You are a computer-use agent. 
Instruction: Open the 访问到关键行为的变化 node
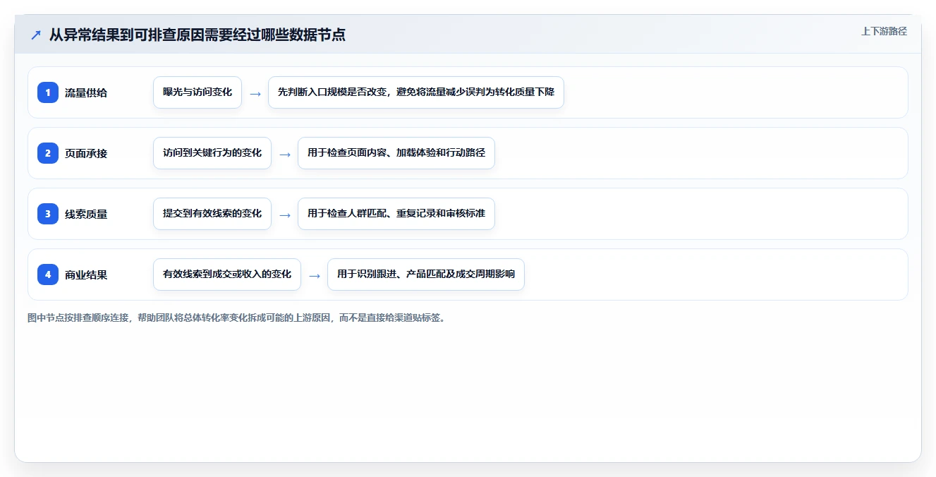(x=212, y=153)
